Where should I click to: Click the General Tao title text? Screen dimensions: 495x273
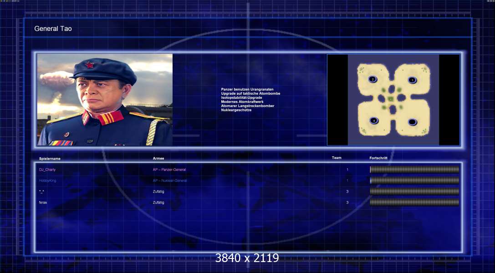click(53, 29)
